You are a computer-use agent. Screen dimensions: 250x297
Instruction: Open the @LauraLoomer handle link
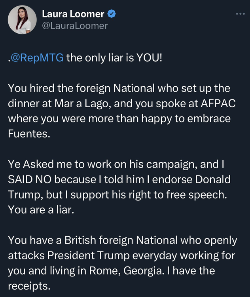[x=75, y=26]
